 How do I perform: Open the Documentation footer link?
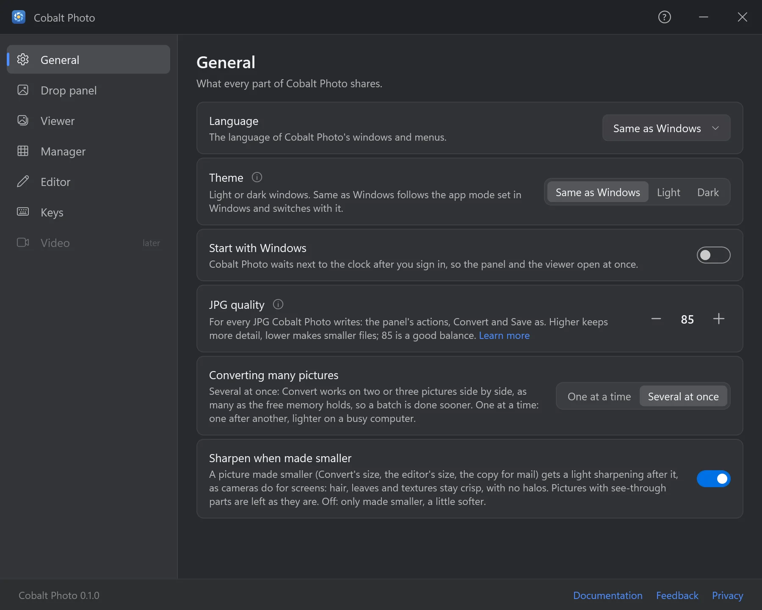click(x=607, y=595)
